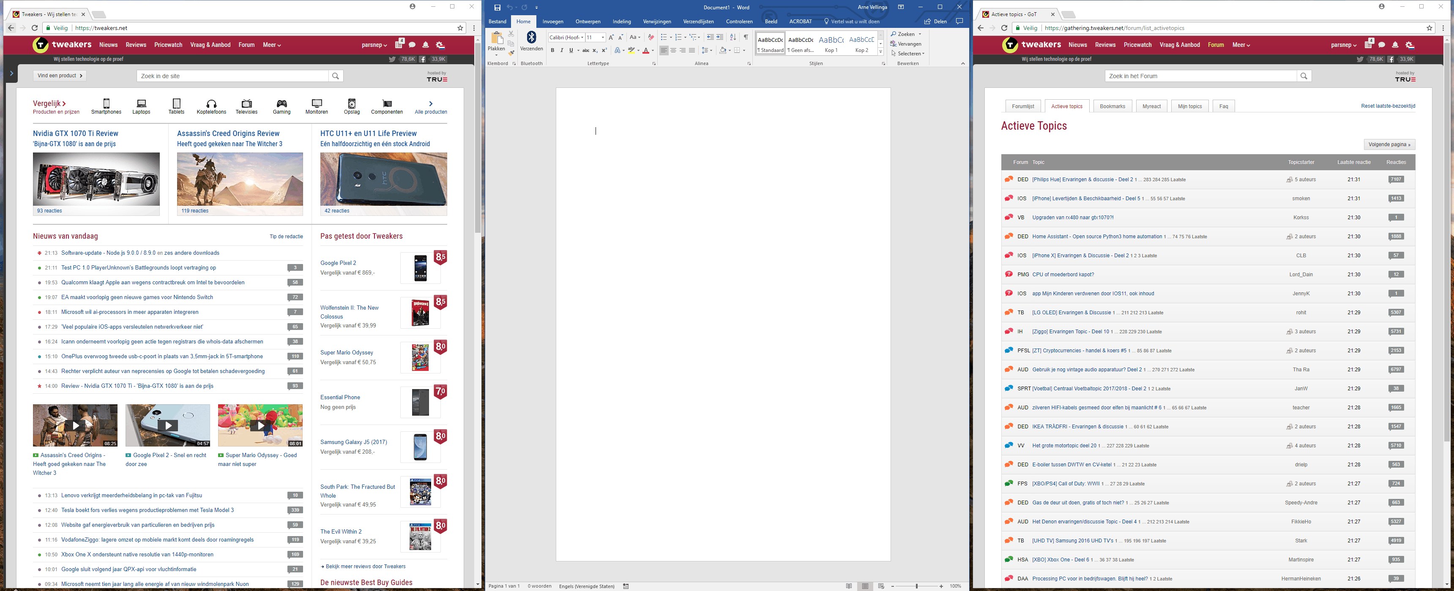Open the Change Case (Aa) dropdown
This screenshot has width=1454, height=591.
click(635, 37)
